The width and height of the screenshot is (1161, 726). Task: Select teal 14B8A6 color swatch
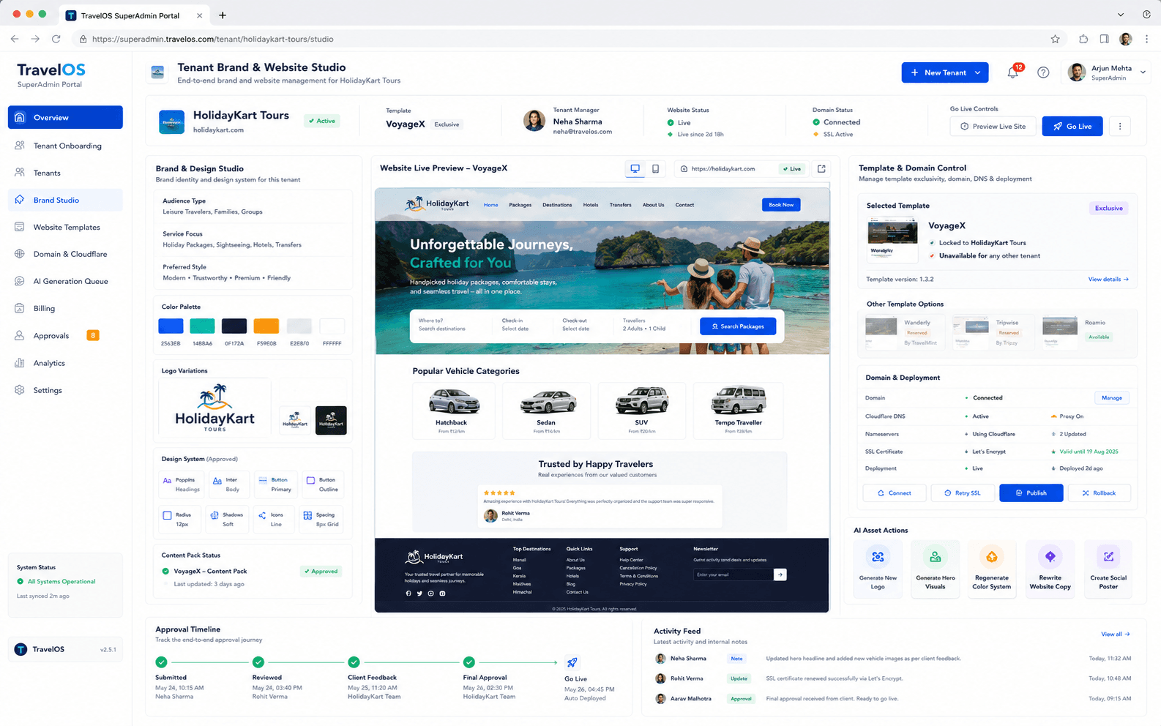(x=202, y=326)
